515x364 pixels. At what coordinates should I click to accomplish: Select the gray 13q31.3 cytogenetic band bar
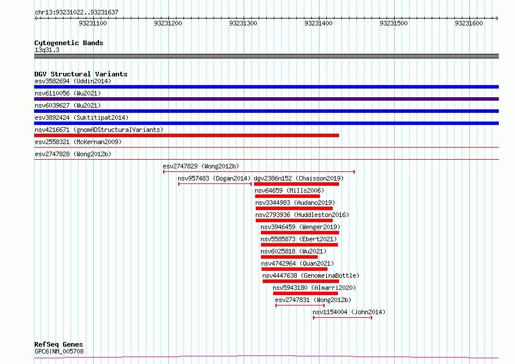coord(266,56)
